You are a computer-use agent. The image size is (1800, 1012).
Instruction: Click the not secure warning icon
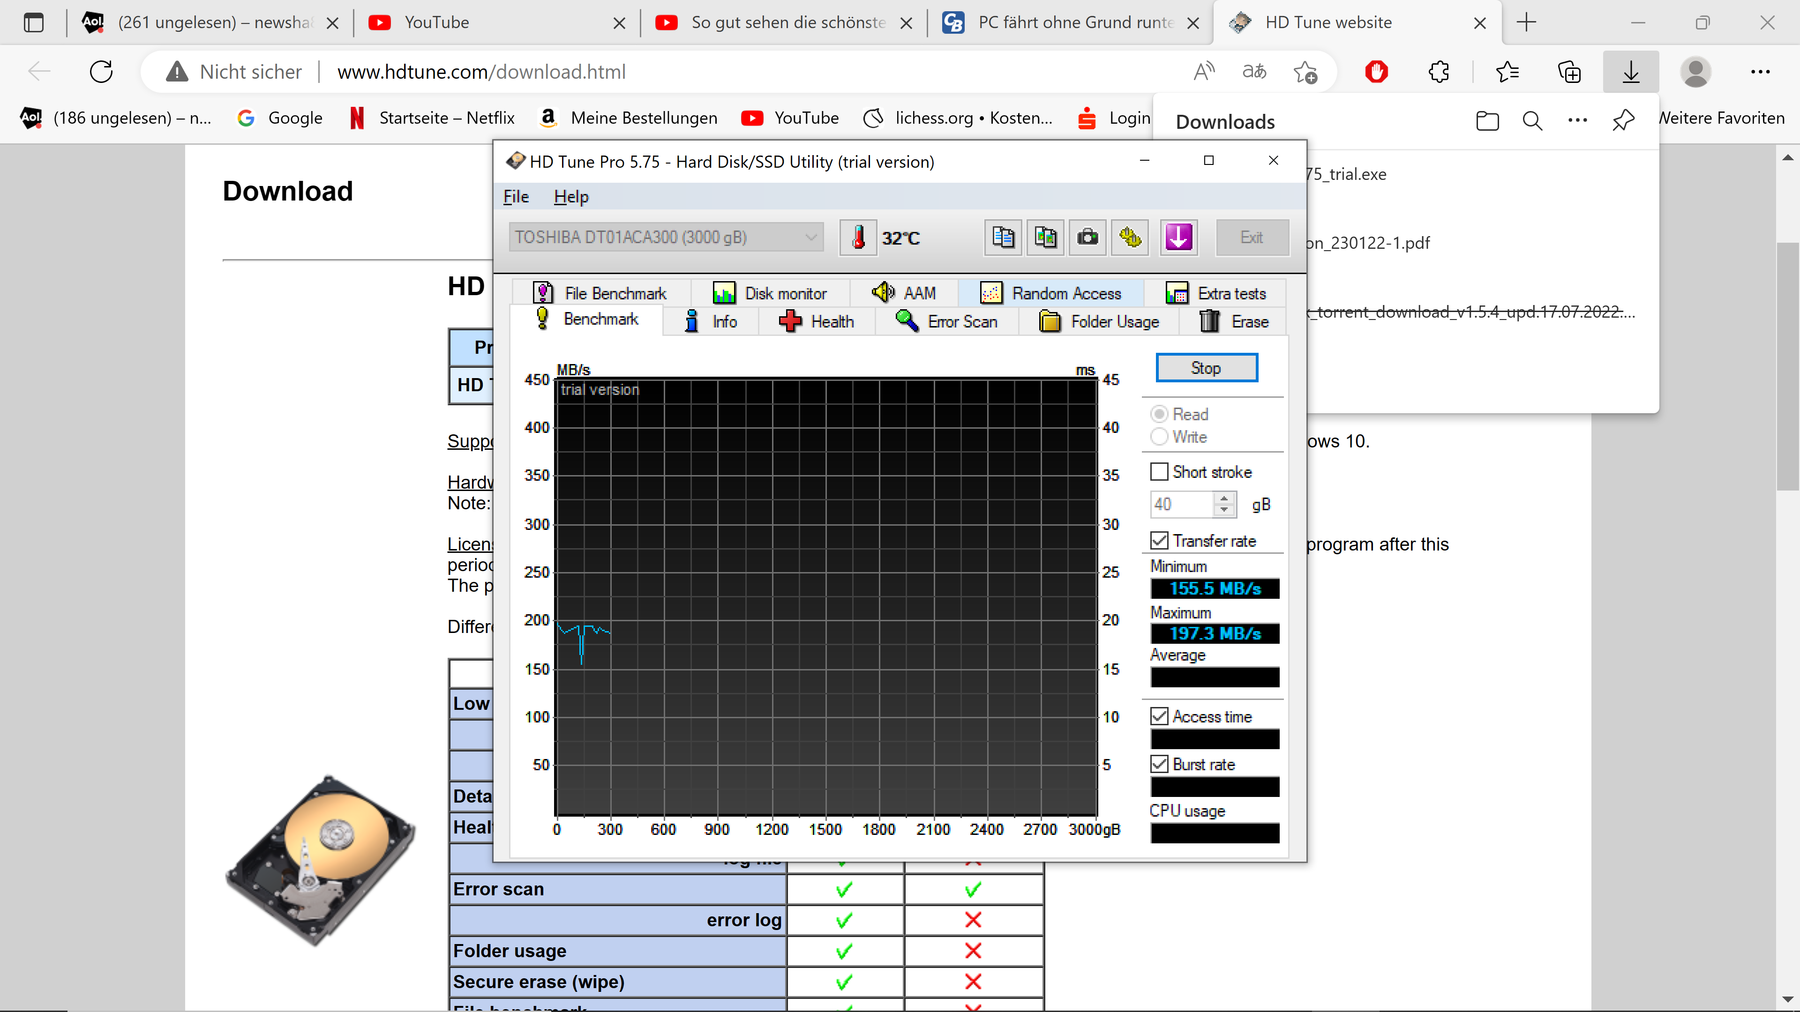[x=177, y=71]
